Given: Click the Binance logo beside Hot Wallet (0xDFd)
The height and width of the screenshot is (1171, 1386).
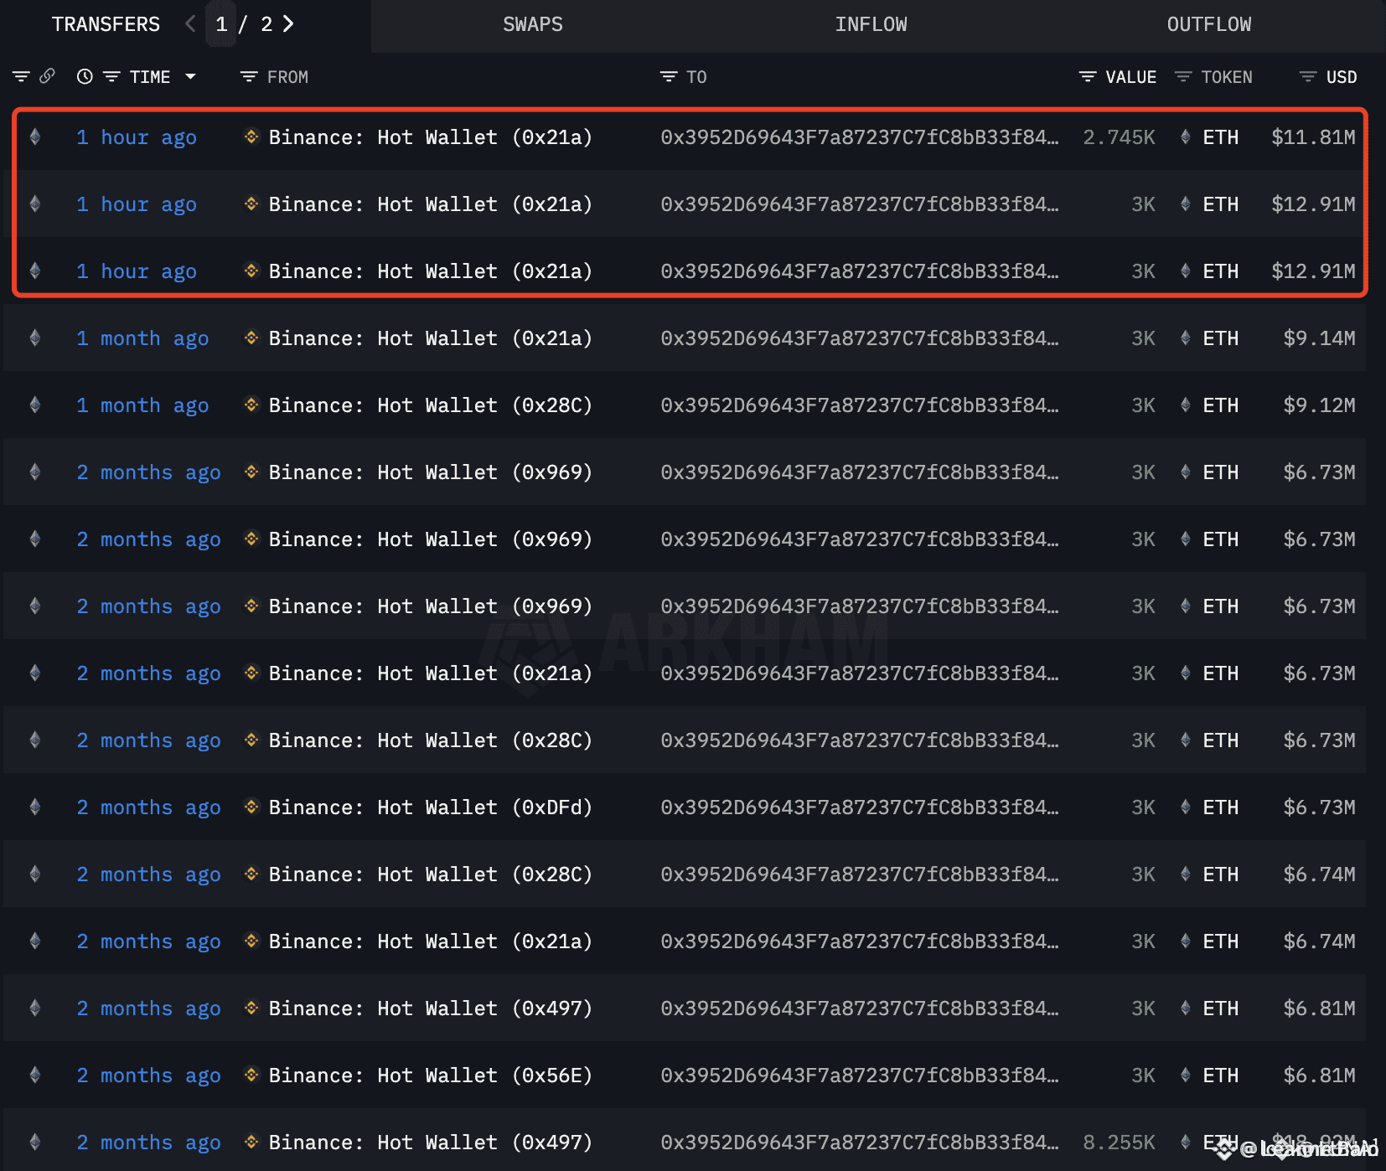Looking at the screenshot, I should [x=251, y=807].
